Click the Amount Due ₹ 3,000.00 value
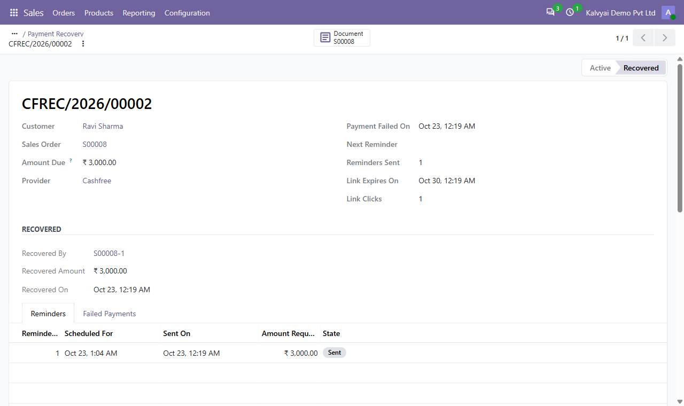This screenshot has width=684, height=406. click(99, 162)
